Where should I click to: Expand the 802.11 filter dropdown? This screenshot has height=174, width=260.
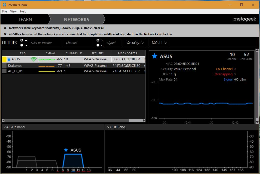pyautogui.click(x=158, y=43)
